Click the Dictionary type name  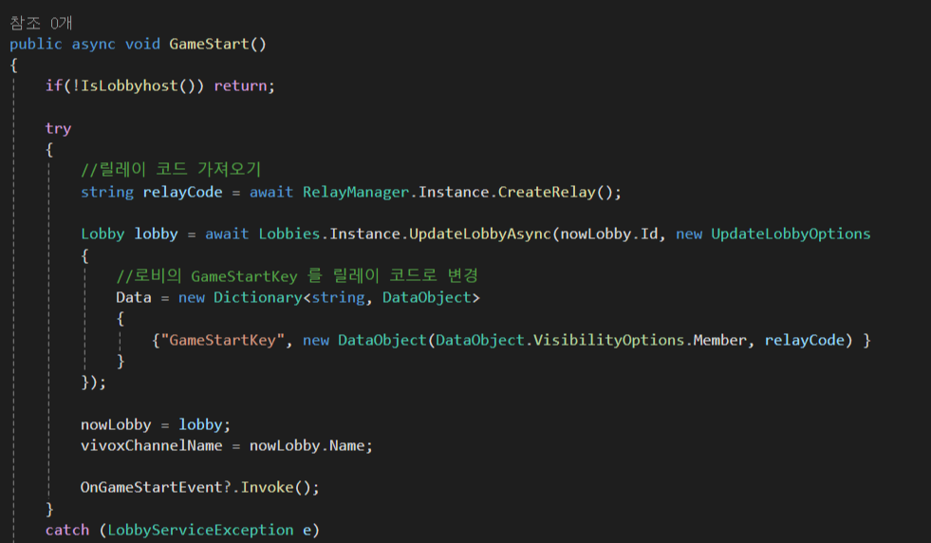258,298
